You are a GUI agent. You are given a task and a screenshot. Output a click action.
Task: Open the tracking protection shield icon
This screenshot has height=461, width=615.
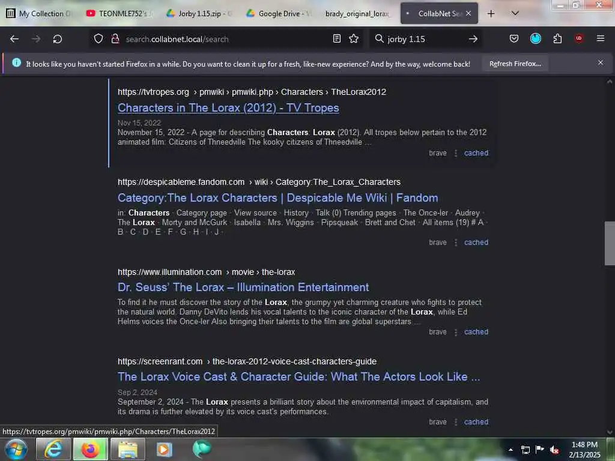click(98, 39)
